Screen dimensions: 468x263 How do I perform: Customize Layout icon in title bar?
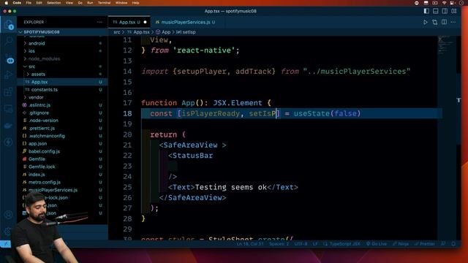[x=454, y=11]
